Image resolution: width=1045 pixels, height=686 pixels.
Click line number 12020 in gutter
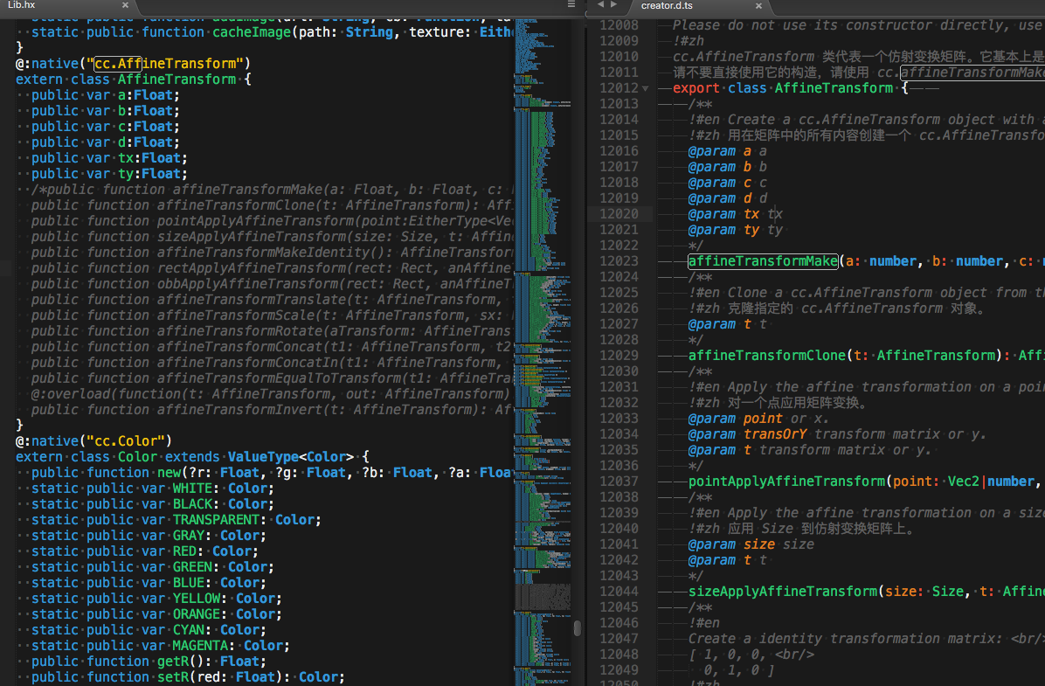pyautogui.click(x=619, y=214)
